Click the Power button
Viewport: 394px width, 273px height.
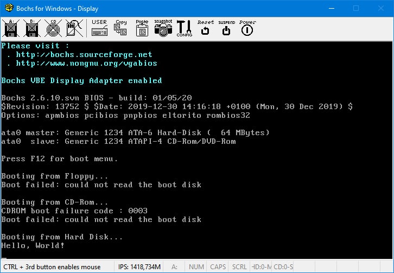tap(247, 28)
